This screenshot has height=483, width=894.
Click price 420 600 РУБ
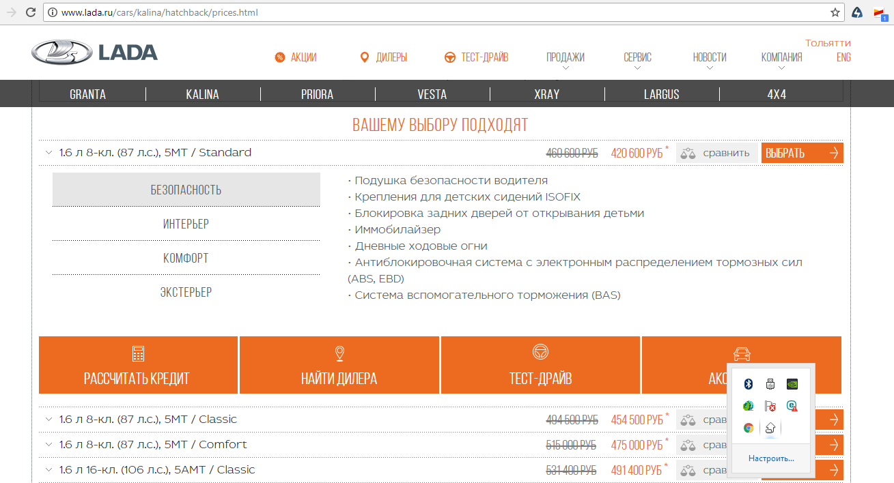[637, 153]
